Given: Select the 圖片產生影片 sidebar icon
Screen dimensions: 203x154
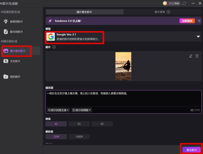Looking at the screenshot, I should (6, 51).
